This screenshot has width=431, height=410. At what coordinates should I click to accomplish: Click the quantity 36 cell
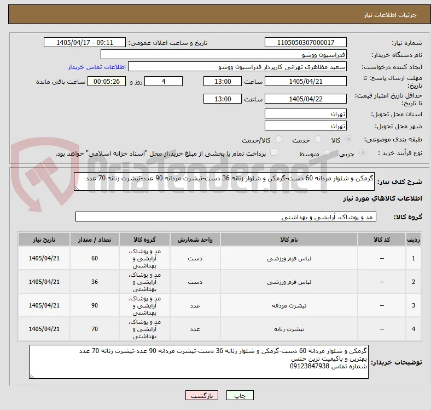coord(95,282)
